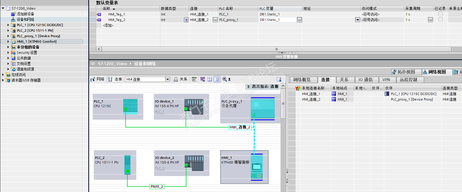Viewport: 462px width, 192px height.
Task: Open the address dropdown arrow for HMI_Tag_2
Action: click(357, 20)
